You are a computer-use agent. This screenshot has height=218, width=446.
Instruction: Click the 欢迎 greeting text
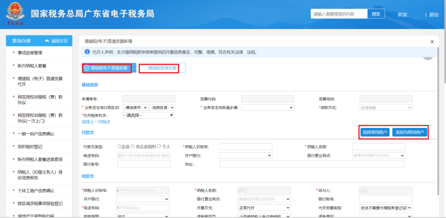click(x=403, y=14)
